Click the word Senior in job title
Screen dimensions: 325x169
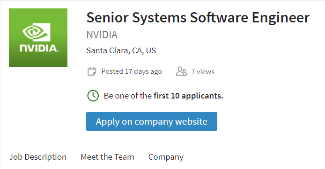pos(108,18)
